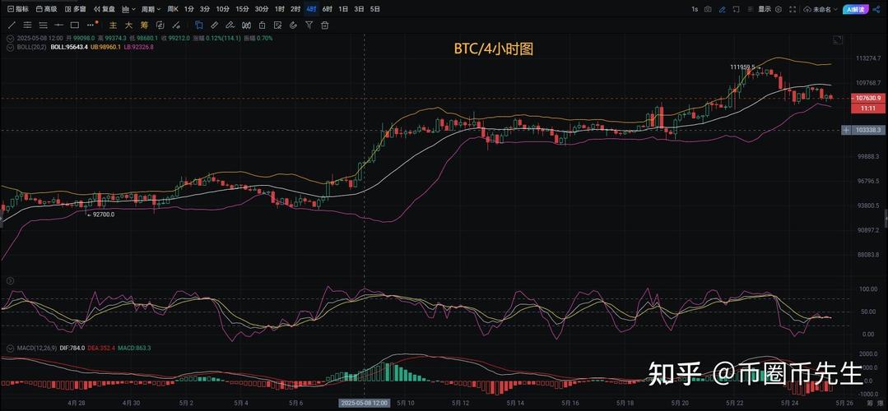
Task: Collapse the MACD(12,26,9) panel chevron
Action: pyautogui.click(x=10, y=348)
